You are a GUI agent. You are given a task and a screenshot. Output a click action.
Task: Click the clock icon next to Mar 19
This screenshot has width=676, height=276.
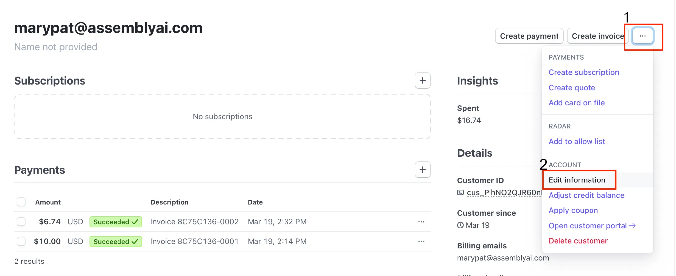[x=460, y=225]
